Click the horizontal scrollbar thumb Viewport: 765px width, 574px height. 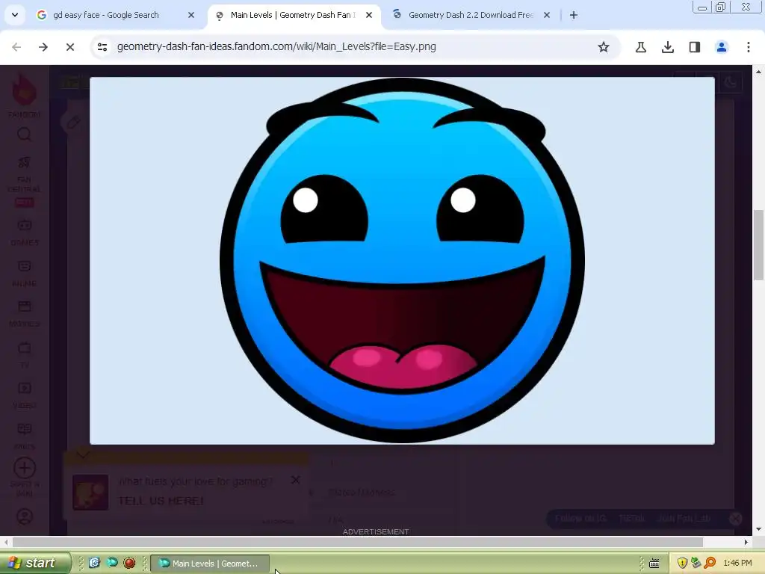pyautogui.click(x=358, y=542)
